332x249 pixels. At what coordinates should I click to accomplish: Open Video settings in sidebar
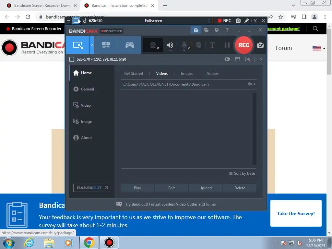[x=92, y=105]
